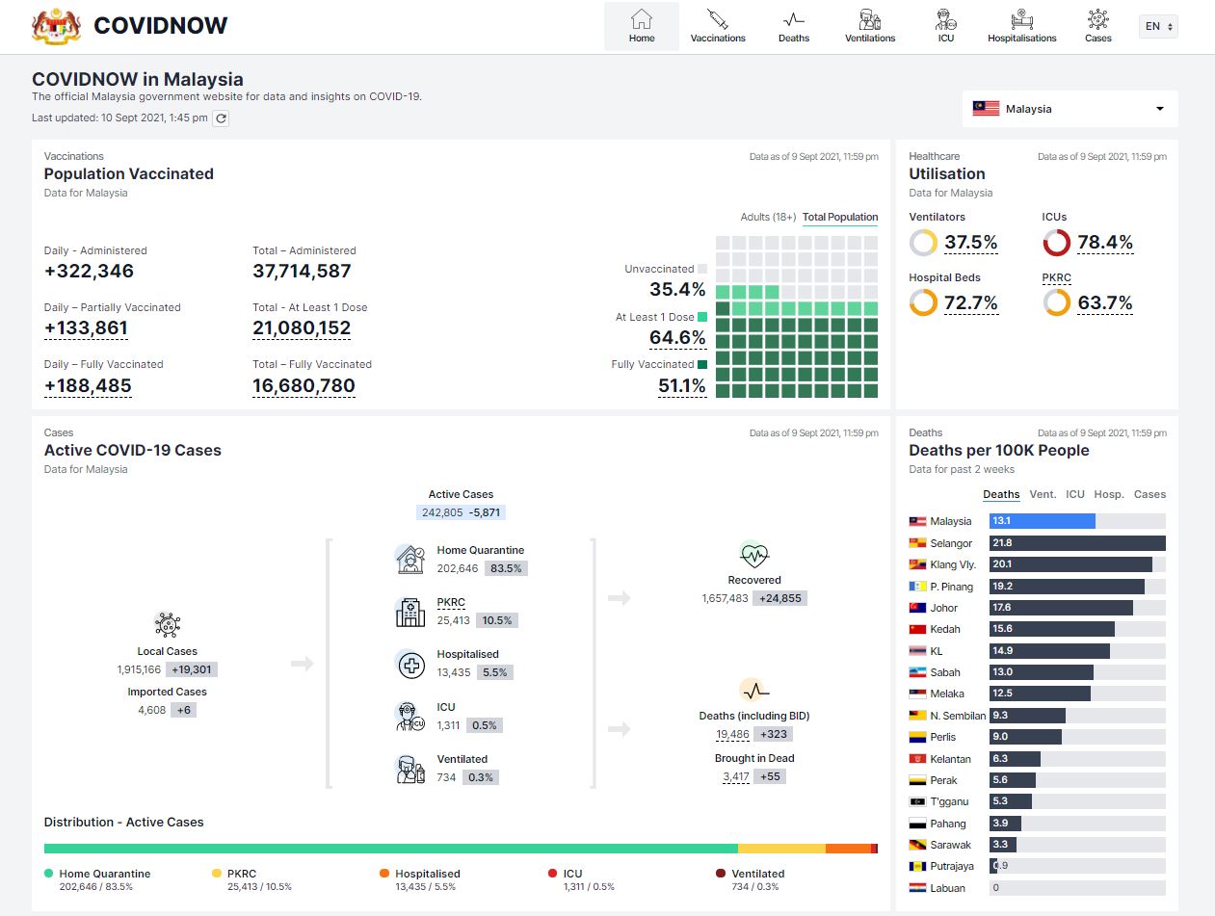Click the refresh icon beside Last updated

221,118
